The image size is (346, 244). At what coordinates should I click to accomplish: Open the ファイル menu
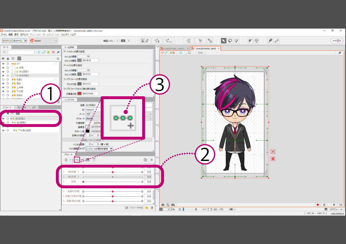(4, 35)
